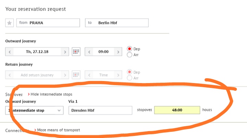This screenshot has width=247, height=138.
Task: Select outward Arr radio button
Action: (129, 55)
